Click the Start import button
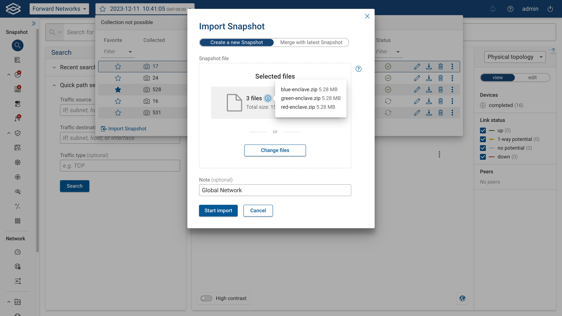562x316 pixels. coord(218,211)
